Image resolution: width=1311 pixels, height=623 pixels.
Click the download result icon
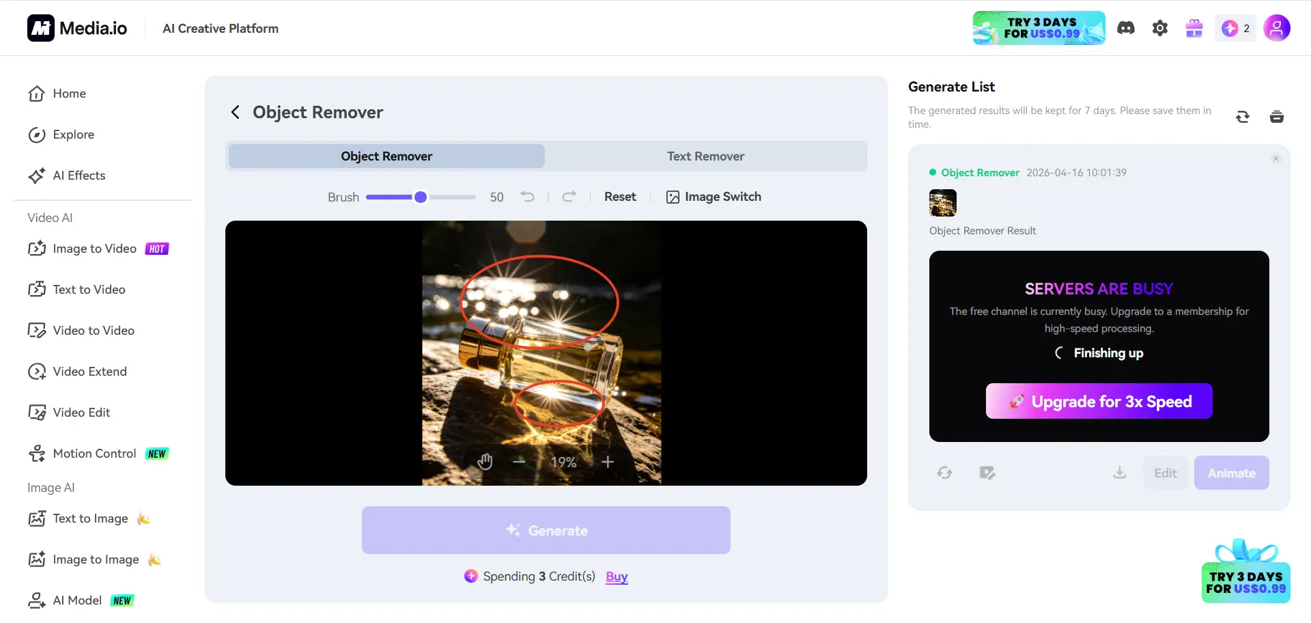point(1120,473)
